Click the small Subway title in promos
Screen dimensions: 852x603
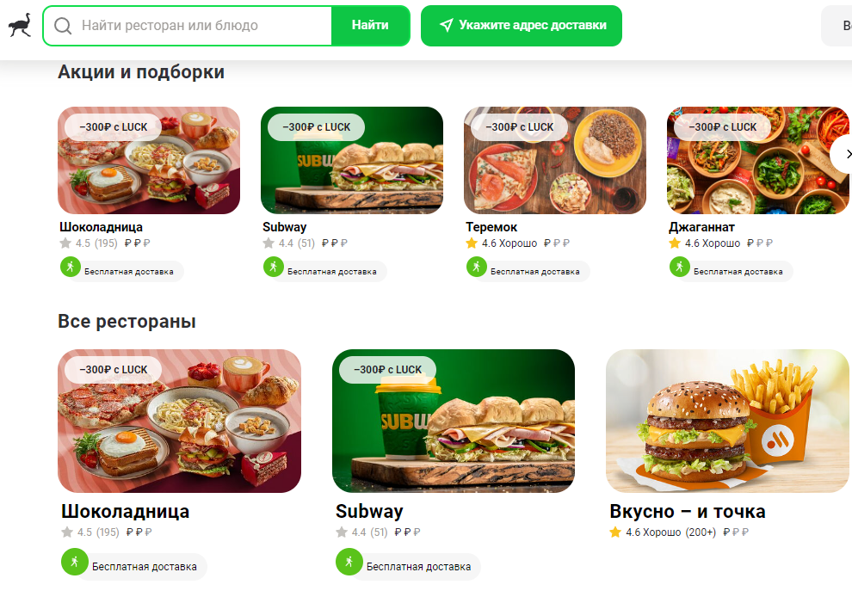(285, 227)
